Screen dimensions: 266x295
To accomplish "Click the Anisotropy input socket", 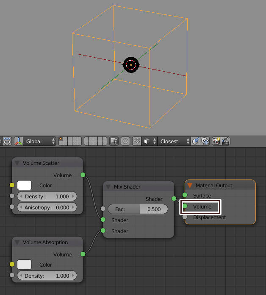I will coord(12,207).
